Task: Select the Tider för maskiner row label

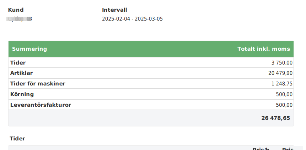Action: [38, 84]
